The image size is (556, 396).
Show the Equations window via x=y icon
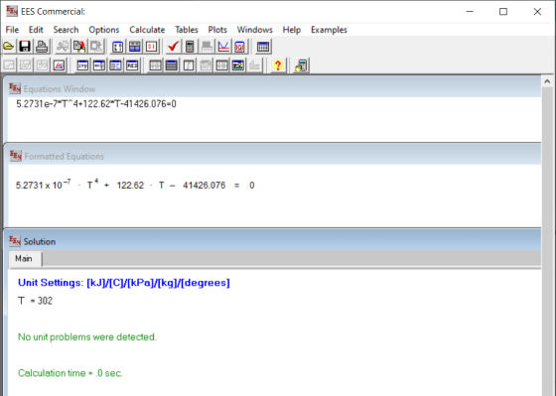[x=82, y=66]
